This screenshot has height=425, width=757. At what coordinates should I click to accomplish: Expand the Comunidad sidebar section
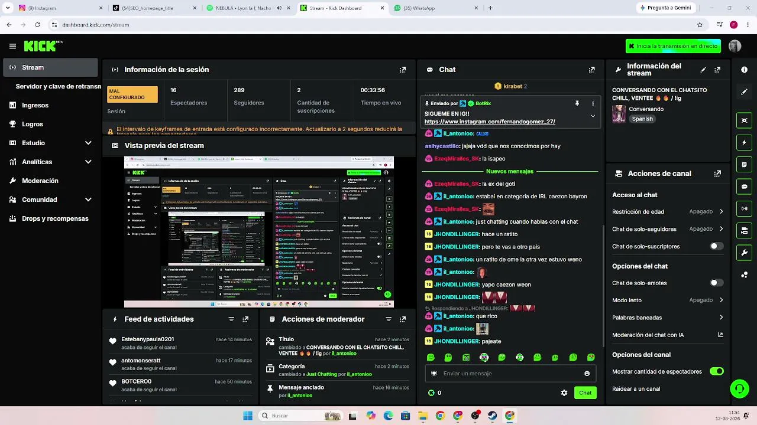(x=88, y=200)
